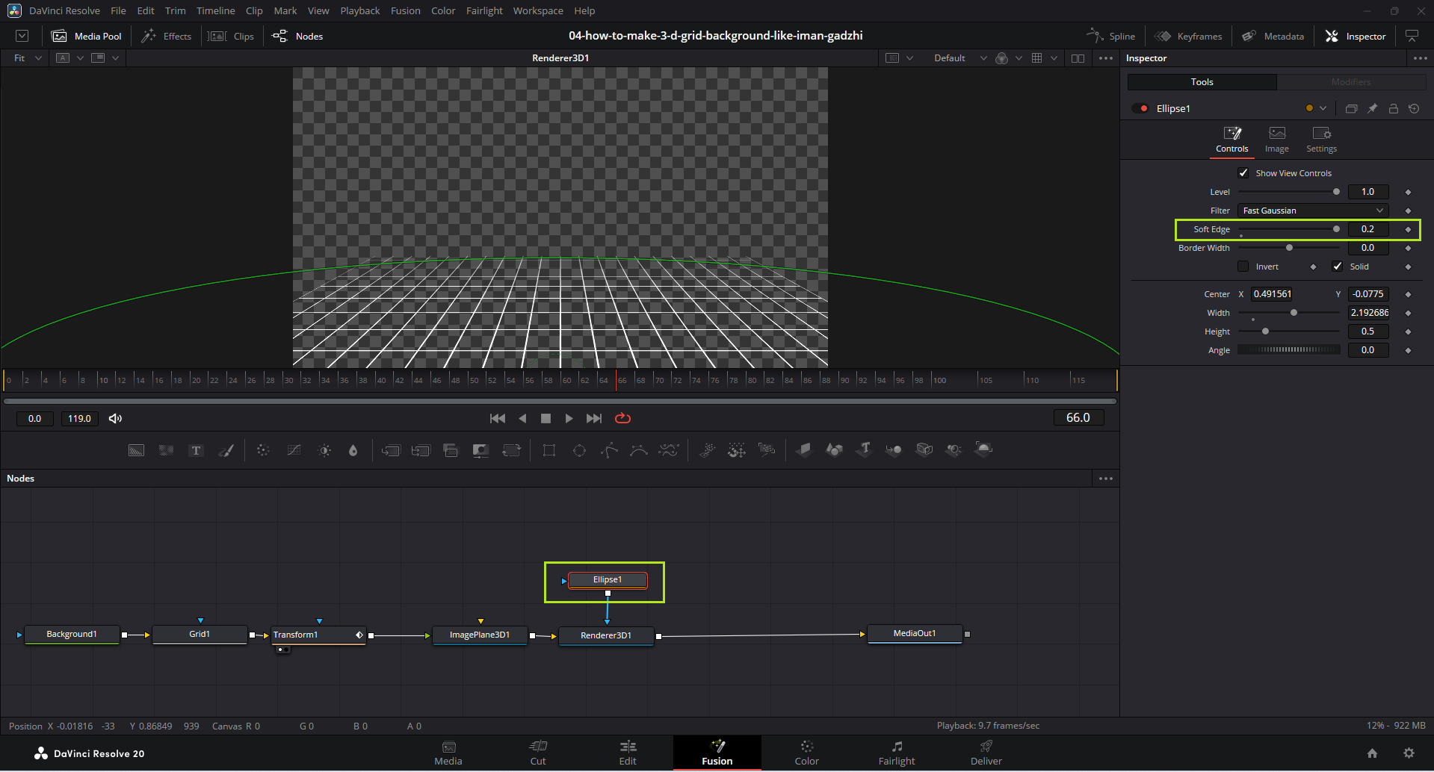Pin the Ellipse1 inspector panel

click(1372, 108)
